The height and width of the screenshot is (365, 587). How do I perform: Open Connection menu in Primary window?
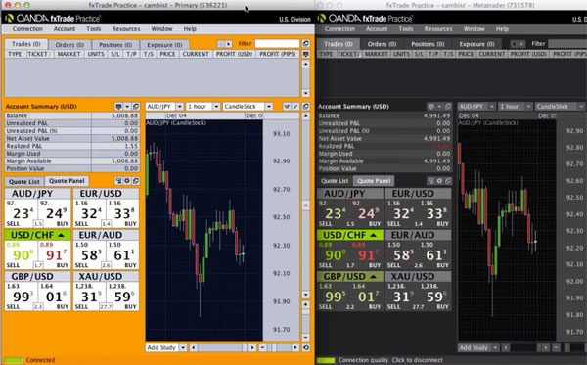pos(27,28)
